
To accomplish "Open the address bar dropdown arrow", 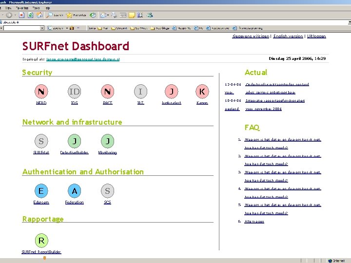I will (350, 22).
